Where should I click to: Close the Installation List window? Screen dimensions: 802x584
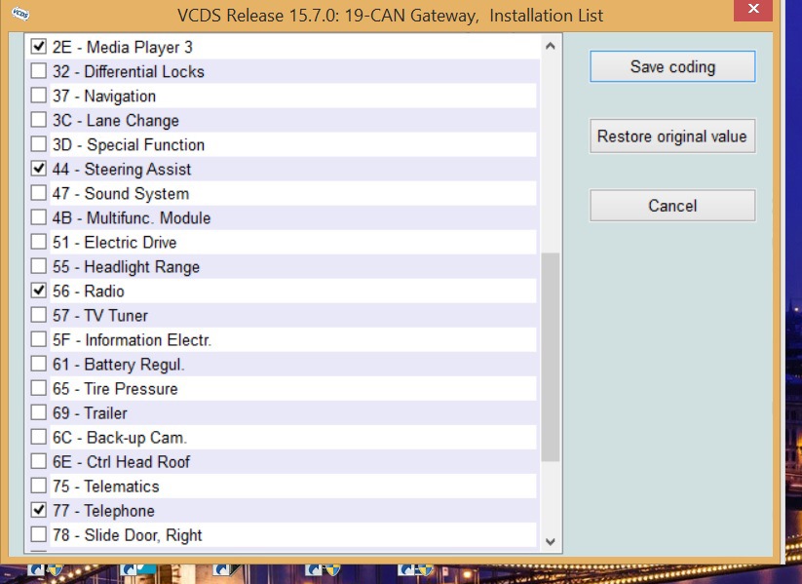click(x=753, y=9)
